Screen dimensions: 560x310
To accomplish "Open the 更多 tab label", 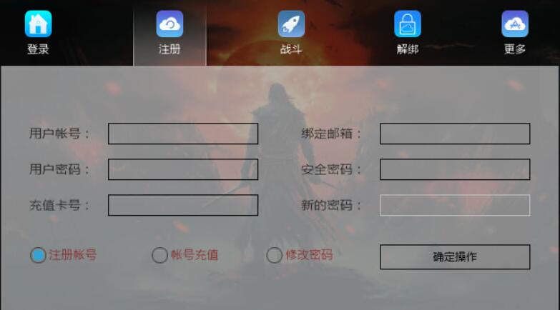I will click(515, 49).
